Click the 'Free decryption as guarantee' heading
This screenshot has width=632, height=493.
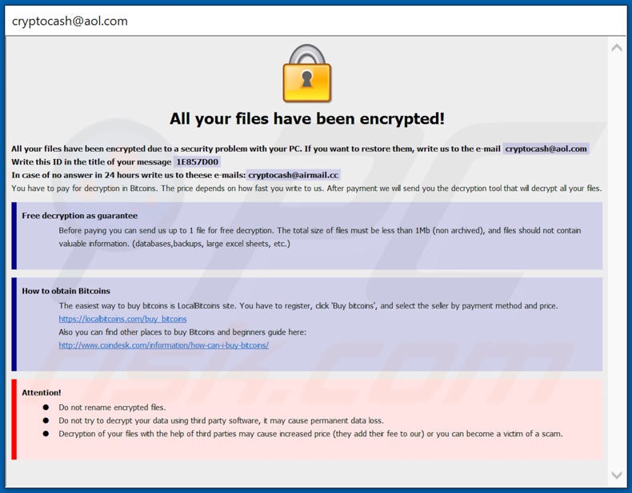point(80,216)
